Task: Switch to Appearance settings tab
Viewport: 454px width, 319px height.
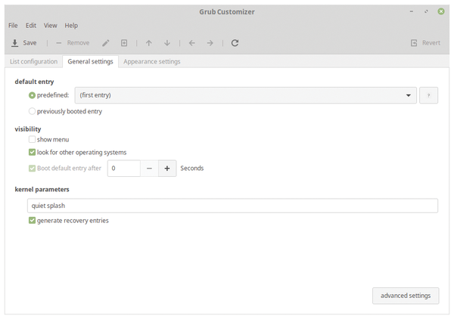Action: point(152,61)
